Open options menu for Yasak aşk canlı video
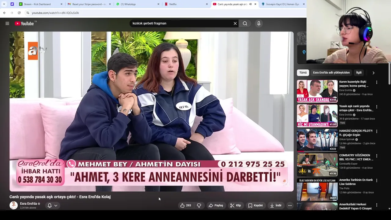391x220 pixels. tap(377, 107)
